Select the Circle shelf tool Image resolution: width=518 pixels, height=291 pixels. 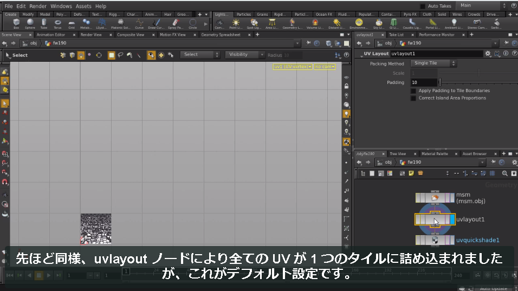coord(192,23)
